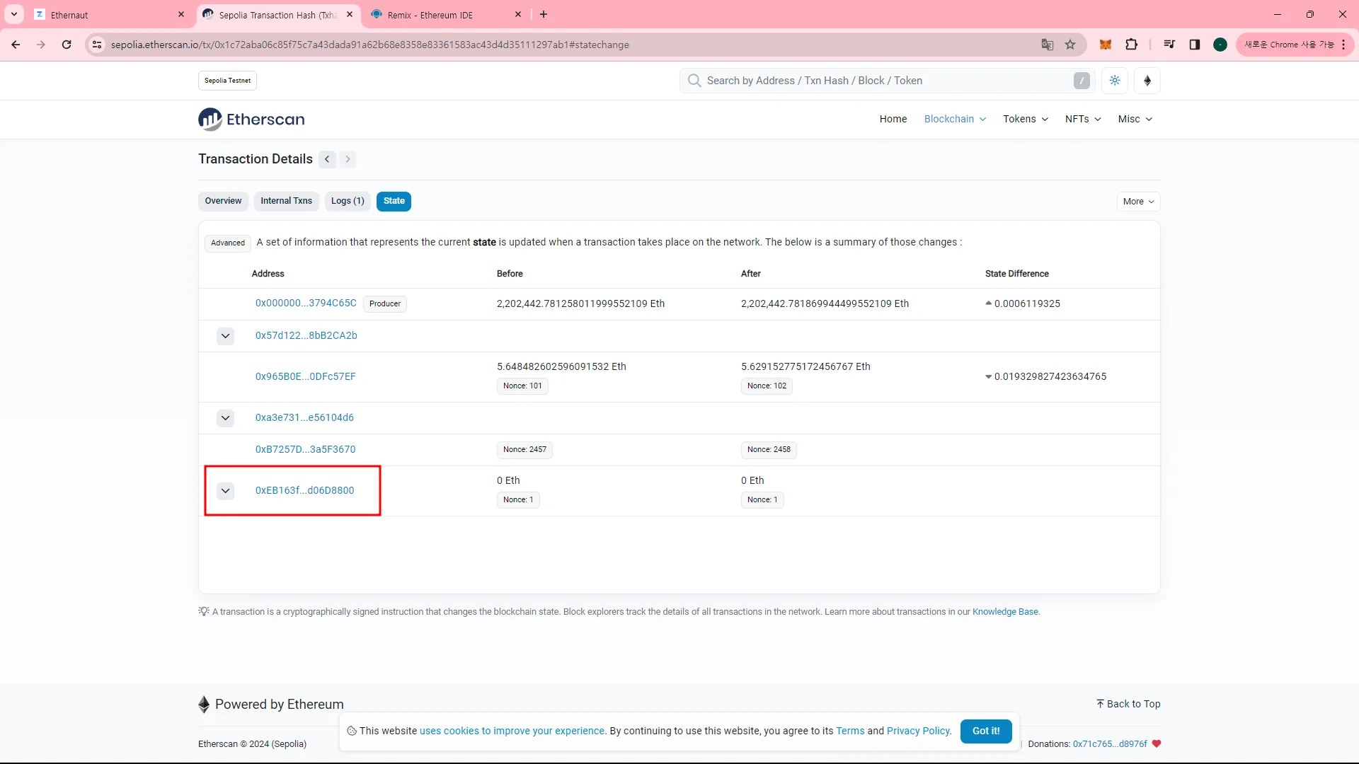Open the Misc dropdown menu
The width and height of the screenshot is (1359, 764).
click(1135, 119)
